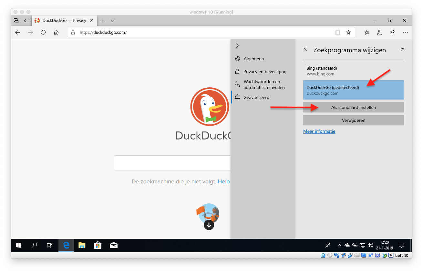Collapse settings sidebar with chevron arrow
The height and width of the screenshot is (272, 423).
(x=237, y=46)
